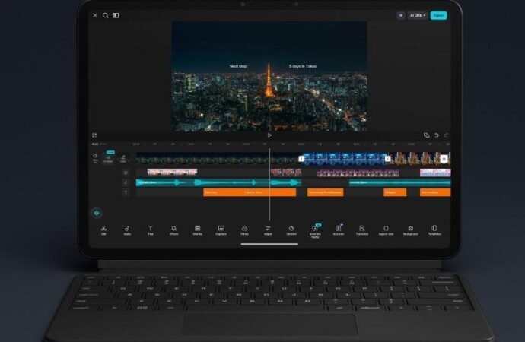Open the search magnifier icon
Viewport: 525px width, 342px height.
tap(106, 15)
